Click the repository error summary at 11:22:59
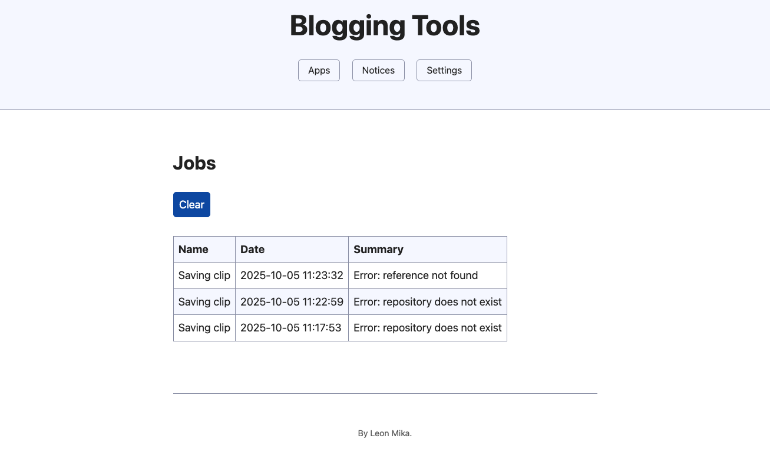This screenshot has height=468, width=770. [x=427, y=302]
